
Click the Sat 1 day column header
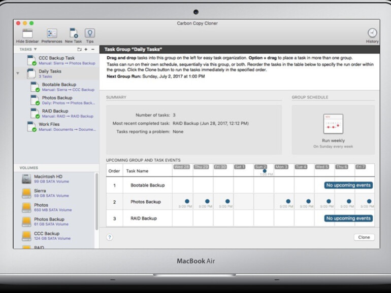(x=239, y=167)
